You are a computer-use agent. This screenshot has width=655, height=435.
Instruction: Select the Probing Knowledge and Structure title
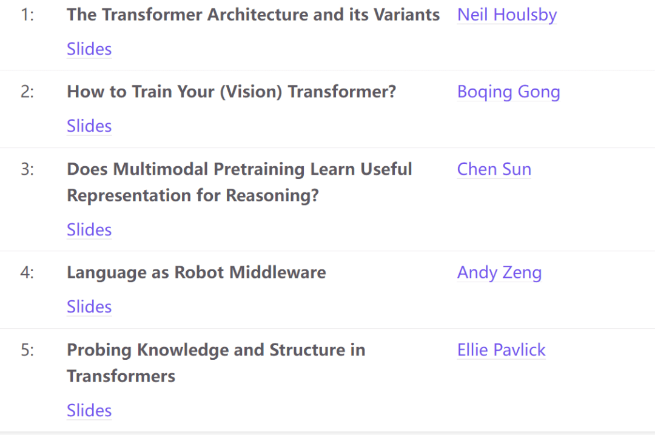[x=216, y=363]
